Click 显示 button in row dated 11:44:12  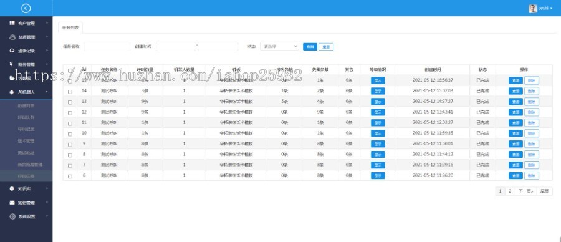pyautogui.click(x=378, y=154)
